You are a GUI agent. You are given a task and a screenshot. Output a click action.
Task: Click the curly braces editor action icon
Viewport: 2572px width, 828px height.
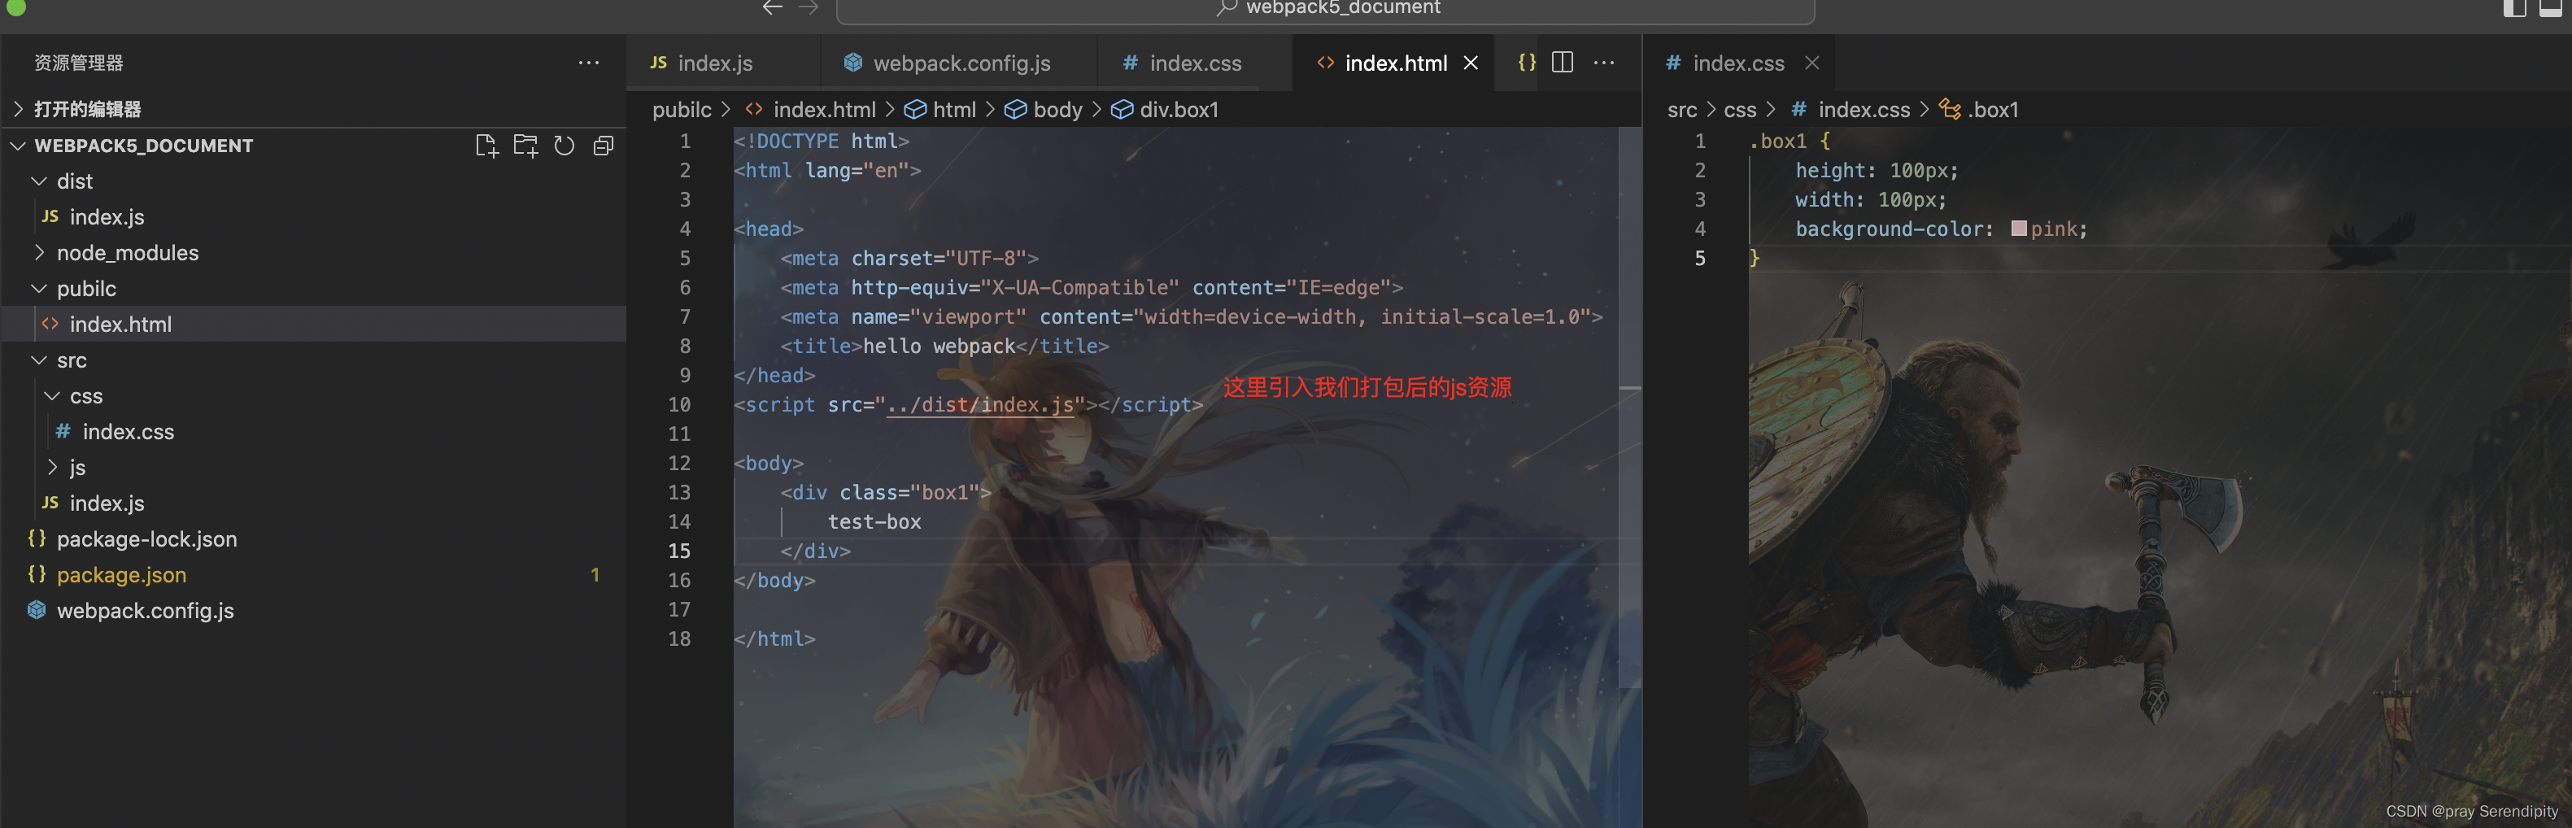(1527, 62)
